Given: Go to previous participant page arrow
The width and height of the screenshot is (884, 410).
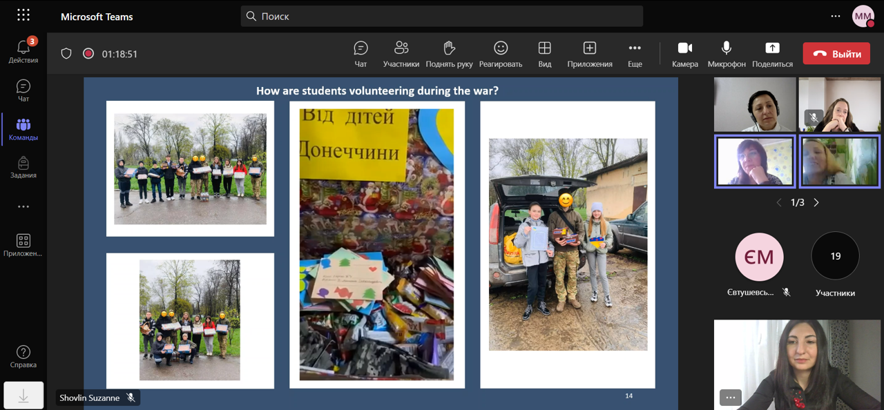Looking at the screenshot, I should click(779, 202).
